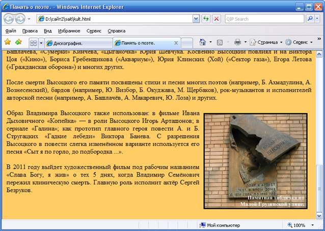Open the Файл menu
The image size is (325, 231).
pyautogui.click(x=10, y=31)
